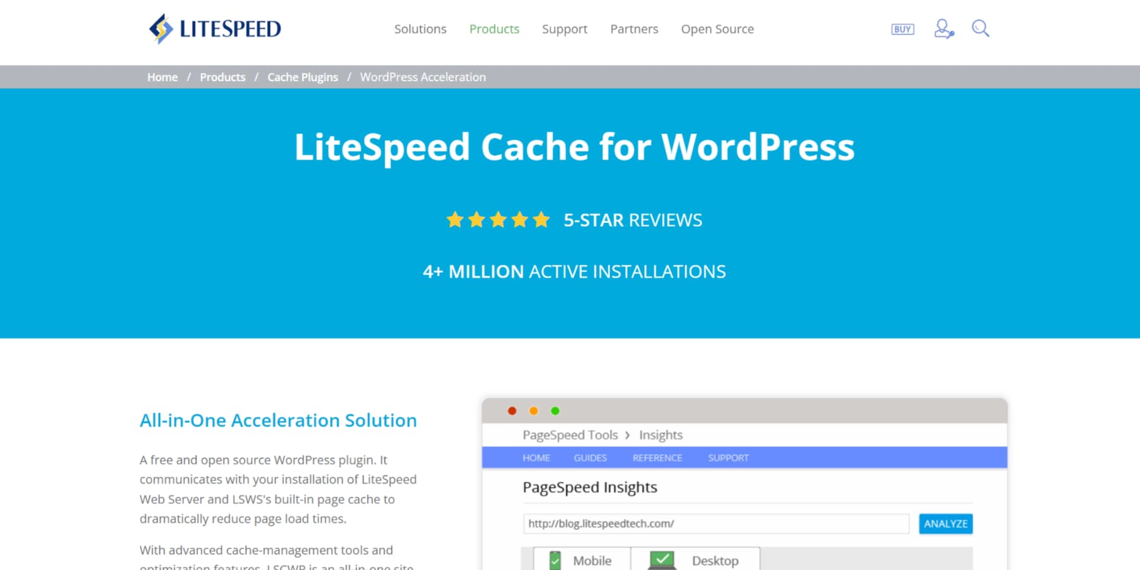Image resolution: width=1140 pixels, height=570 pixels.
Task: Click the LiteSpeed lightning bolt logo
Action: point(160,28)
